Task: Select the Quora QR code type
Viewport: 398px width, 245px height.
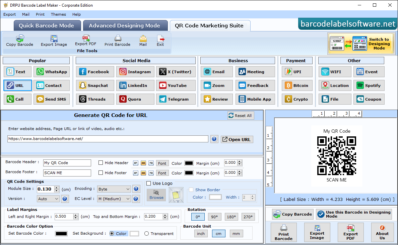Action: click(x=135, y=99)
